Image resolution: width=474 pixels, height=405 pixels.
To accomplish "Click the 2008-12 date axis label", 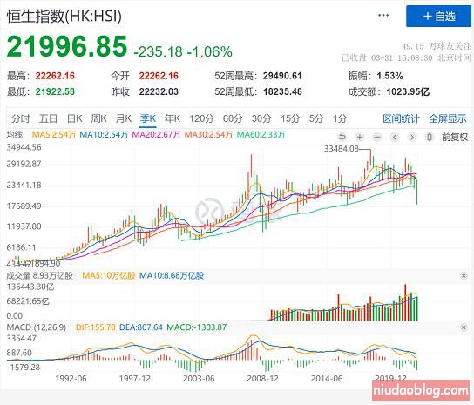I will pyautogui.click(x=262, y=378).
